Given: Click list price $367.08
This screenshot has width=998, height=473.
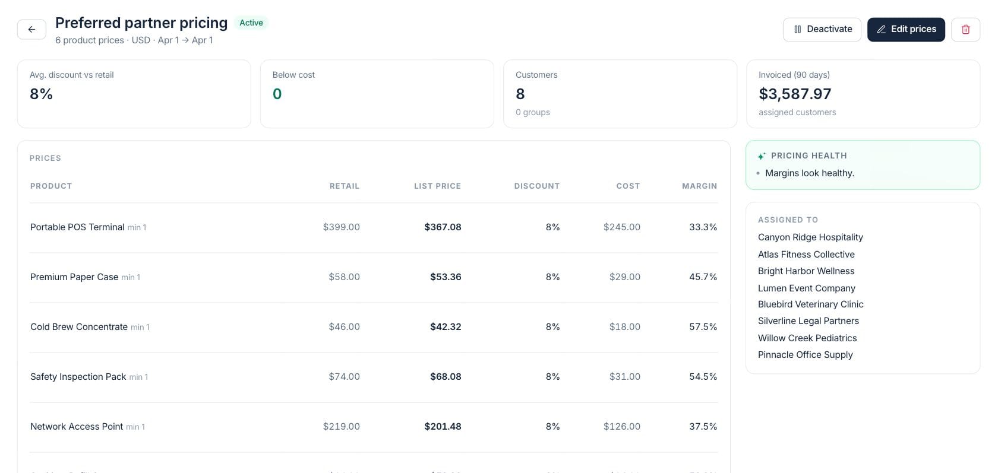Looking at the screenshot, I should click(x=443, y=227).
